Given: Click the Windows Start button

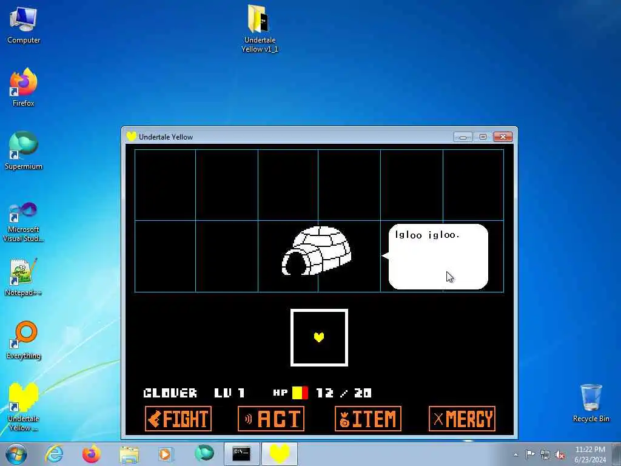Looking at the screenshot, I should pos(16,454).
